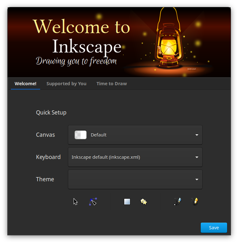Click the blue Save button
The width and height of the screenshot is (237, 242).
tap(214, 228)
